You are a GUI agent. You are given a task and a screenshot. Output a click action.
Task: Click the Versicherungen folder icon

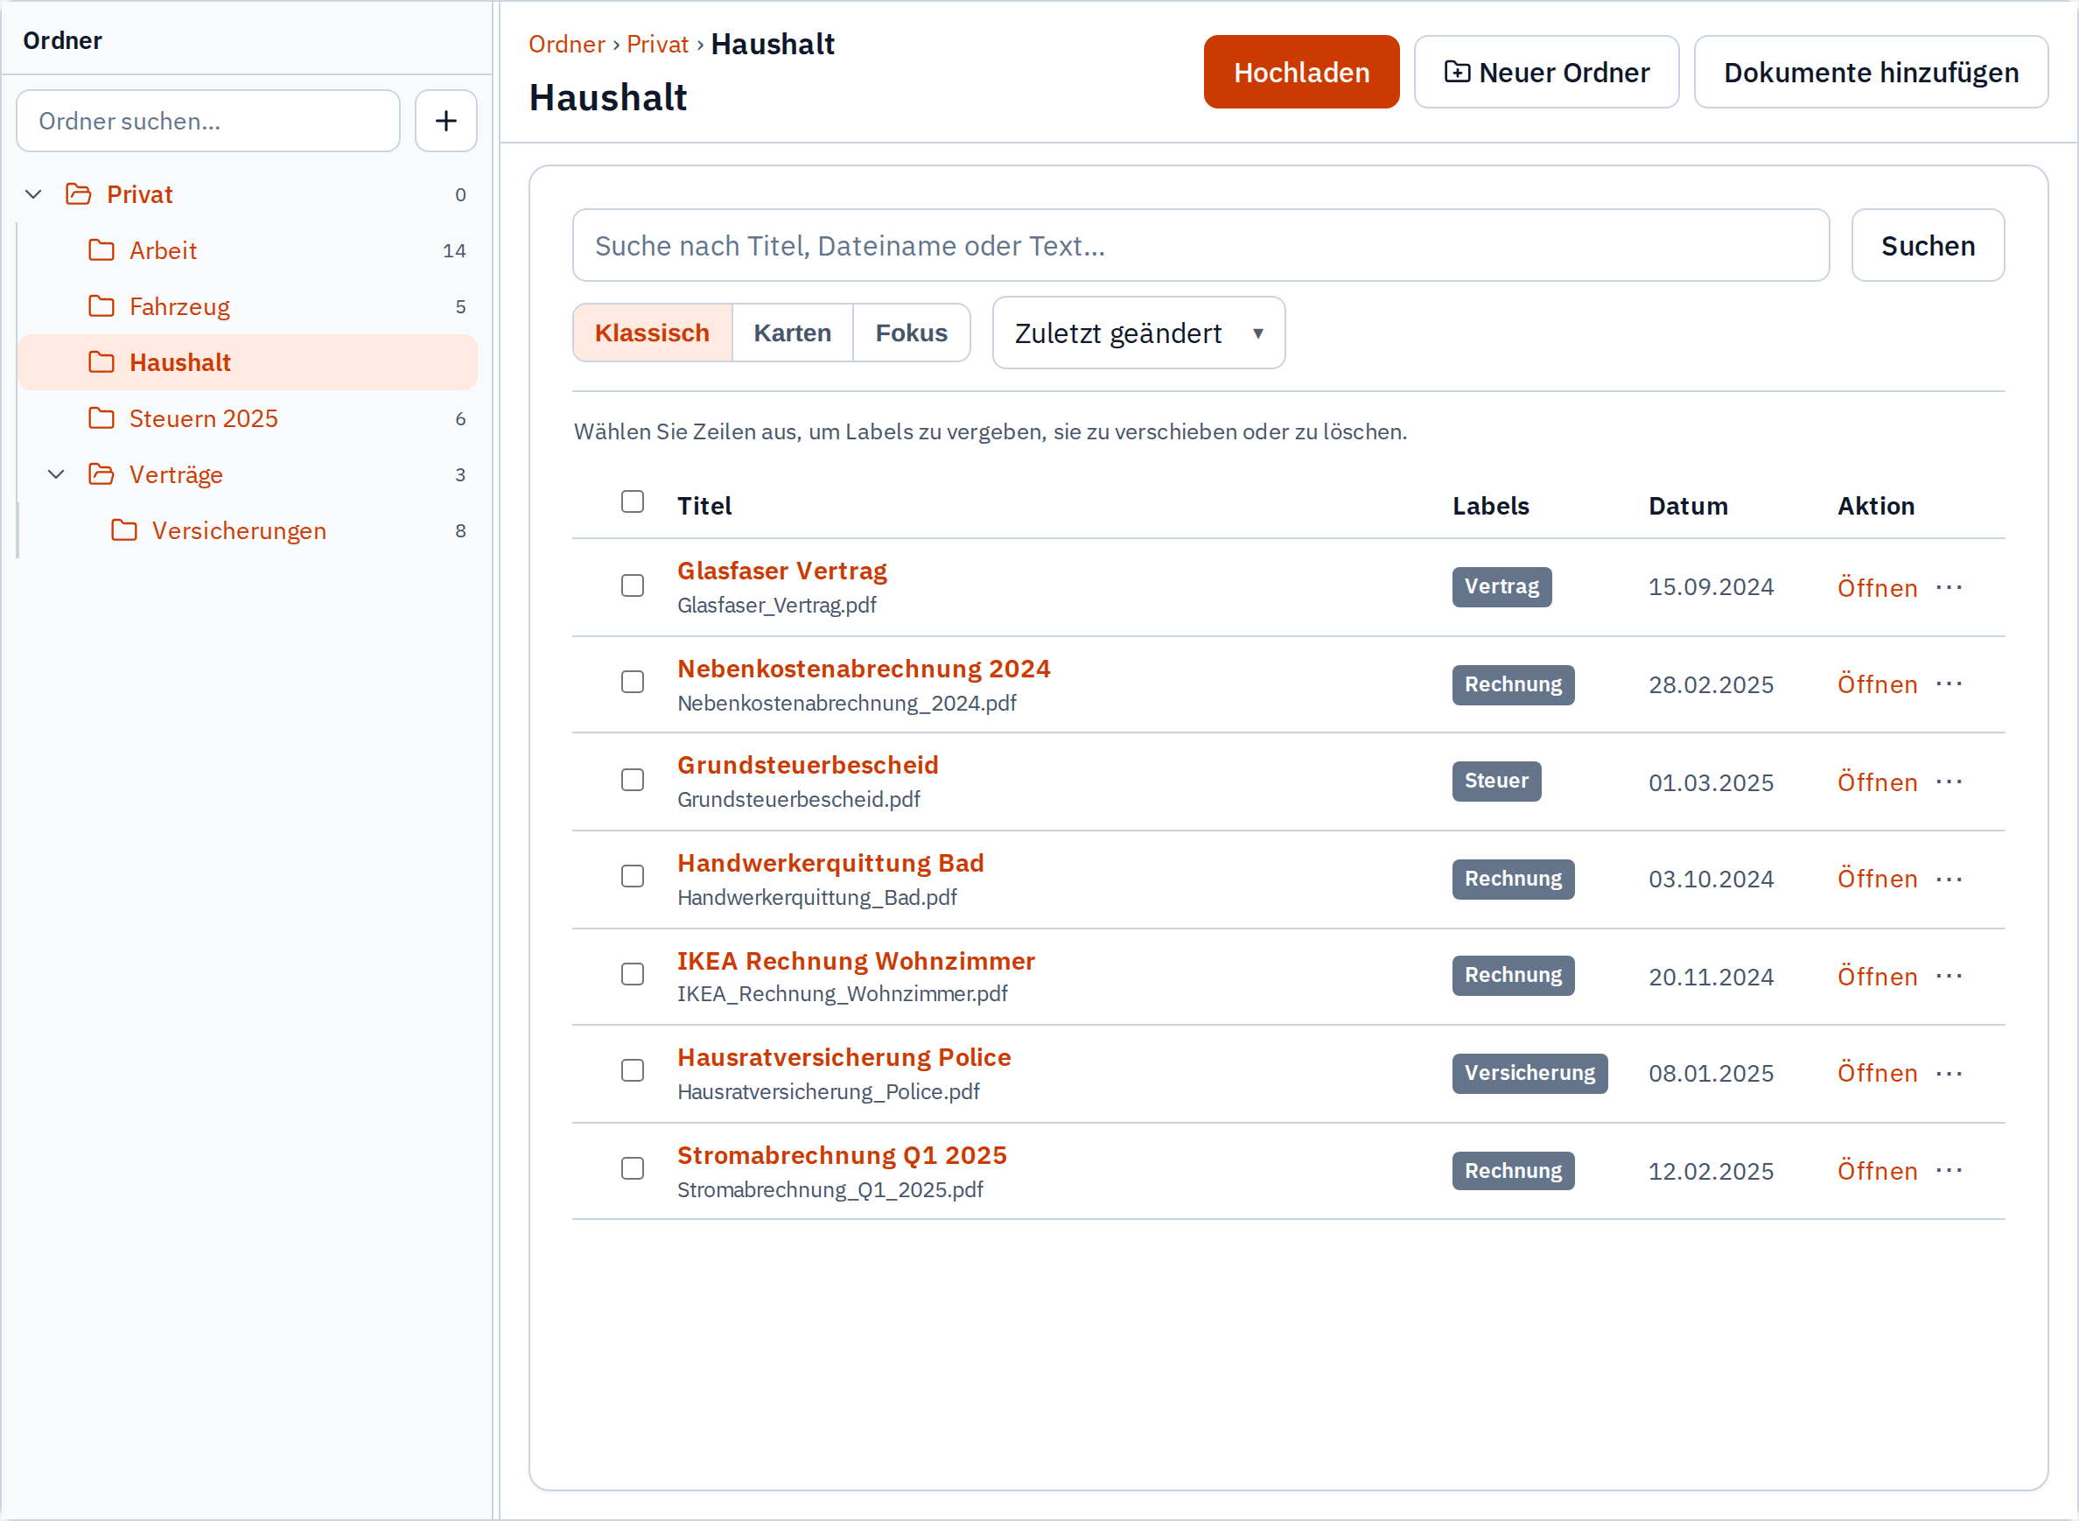click(124, 531)
